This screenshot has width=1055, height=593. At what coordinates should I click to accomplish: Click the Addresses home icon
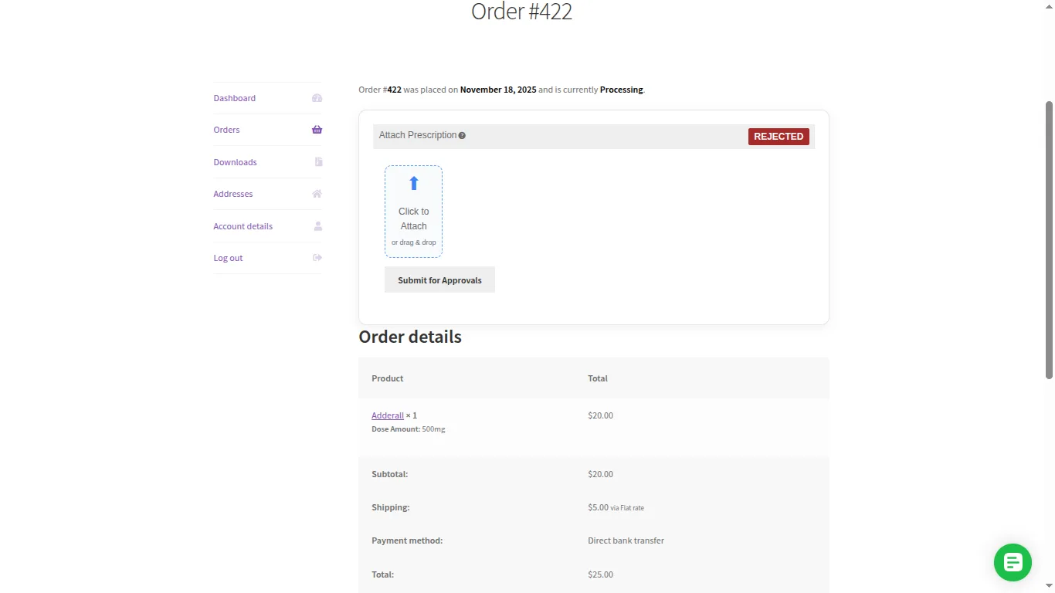point(317,194)
